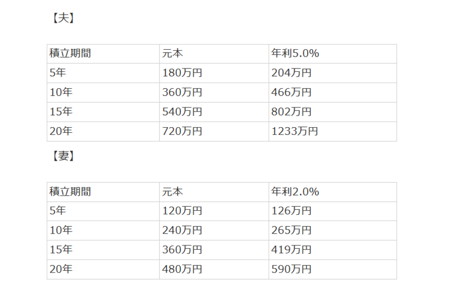Select the 265万円 cell
The width and height of the screenshot is (452, 301).
click(291, 230)
